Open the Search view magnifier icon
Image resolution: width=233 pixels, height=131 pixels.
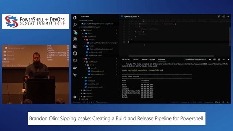coord(75,25)
